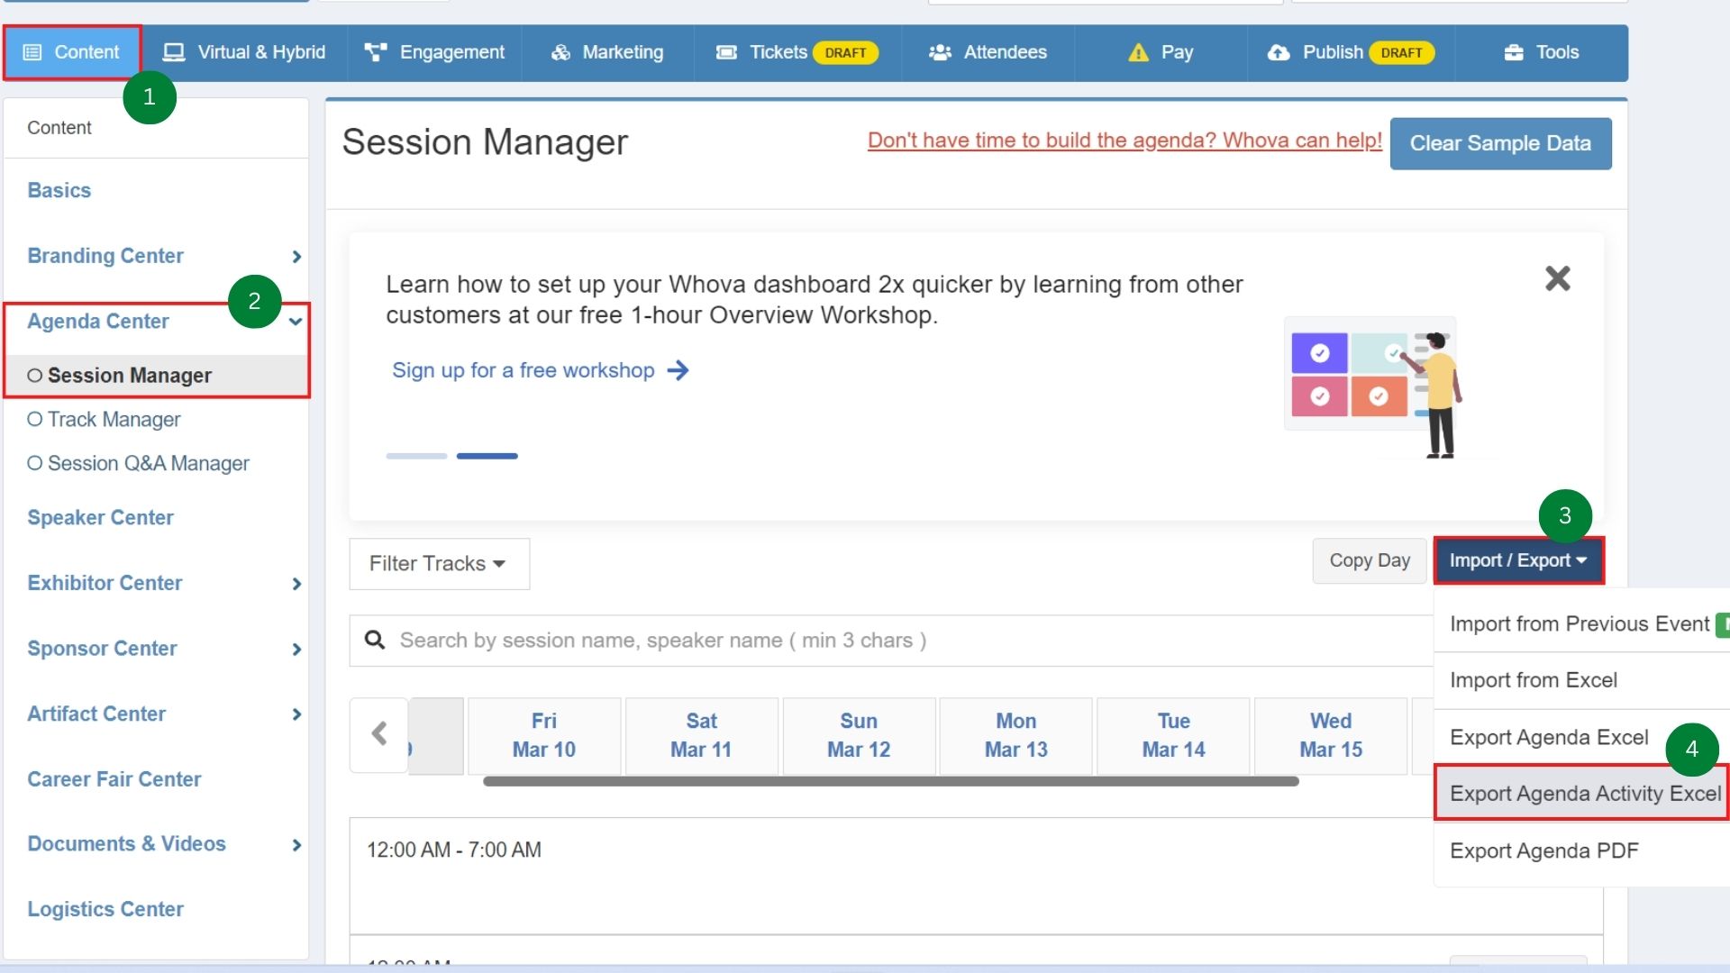
Task: Open the Import / Export dropdown
Action: tap(1516, 559)
